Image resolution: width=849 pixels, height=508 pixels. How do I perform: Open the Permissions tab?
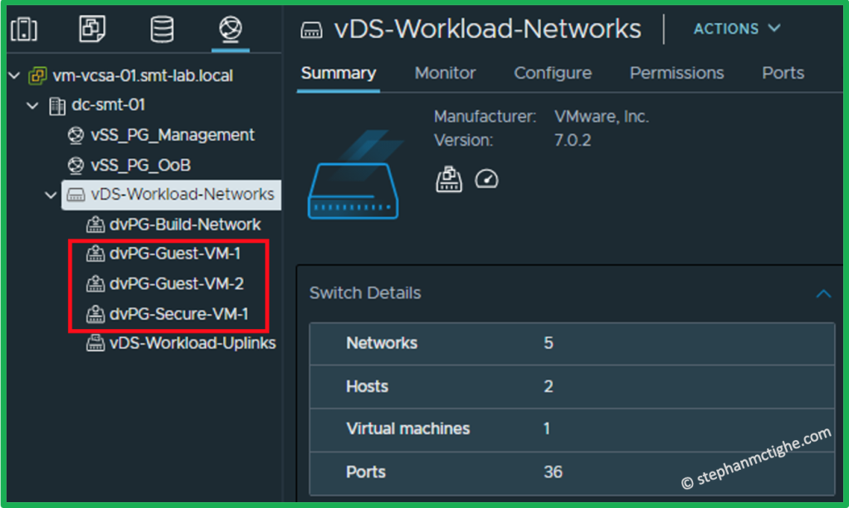[676, 73]
